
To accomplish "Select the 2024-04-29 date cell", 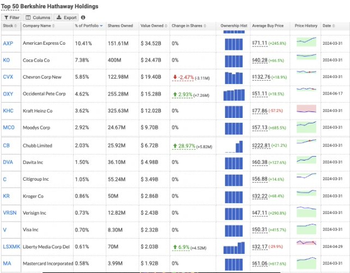I will pyautogui.click(x=333, y=246).
